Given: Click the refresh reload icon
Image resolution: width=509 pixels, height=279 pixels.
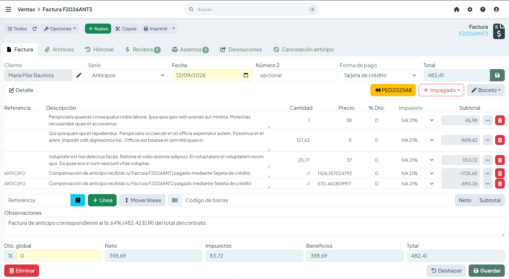Looking at the screenshot, I should tap(35, 29).
